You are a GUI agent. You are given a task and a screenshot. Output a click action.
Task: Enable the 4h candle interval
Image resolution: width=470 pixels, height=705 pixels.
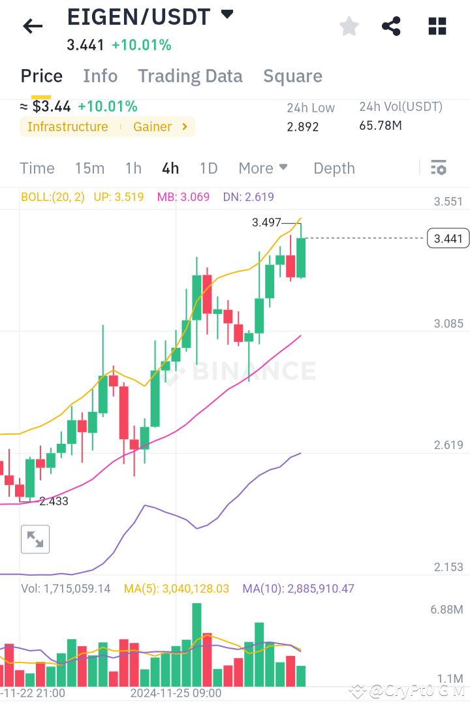pos(170,168)
